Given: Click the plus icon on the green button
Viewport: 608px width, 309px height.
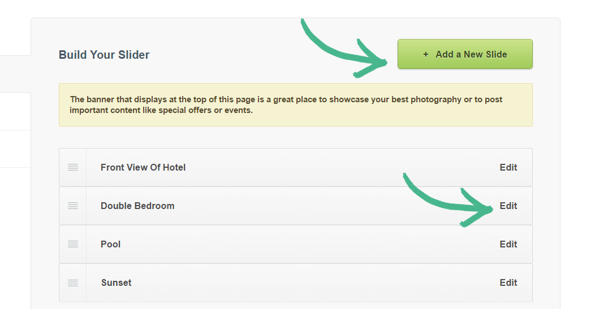Looking at the screenshot, I should 426,54.
